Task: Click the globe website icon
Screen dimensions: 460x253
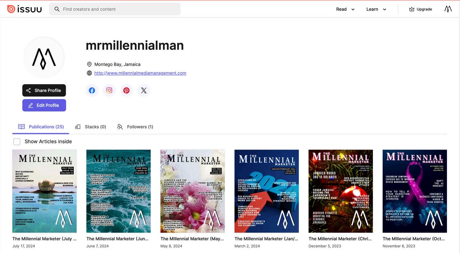Action: (x=89, y=73)
